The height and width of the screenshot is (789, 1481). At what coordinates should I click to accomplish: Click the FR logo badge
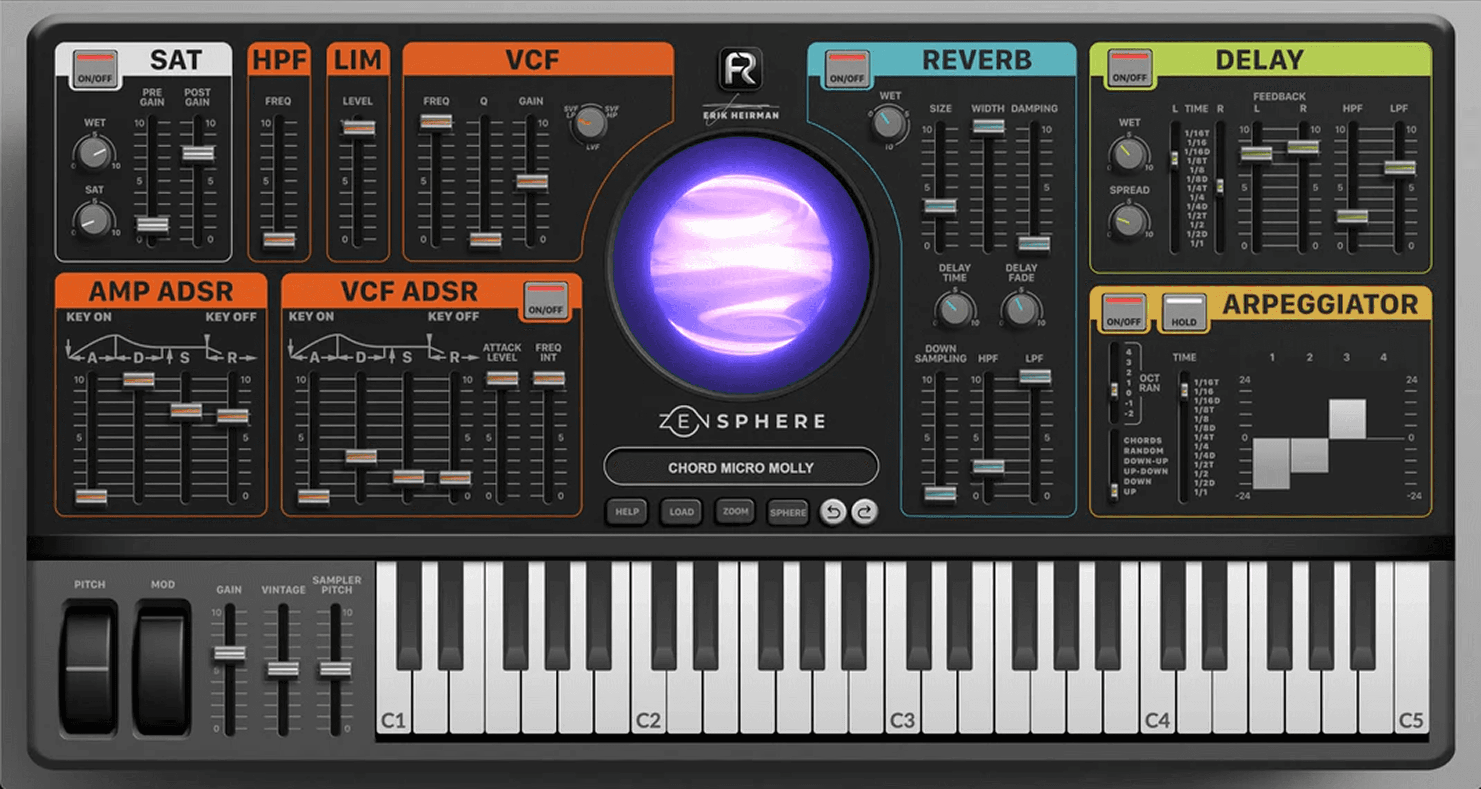click(740, 69)
